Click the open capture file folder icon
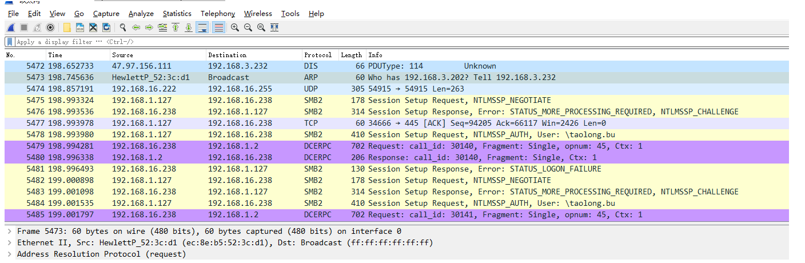The width and height of the screenshot is (805, 263). click(67, 27)
